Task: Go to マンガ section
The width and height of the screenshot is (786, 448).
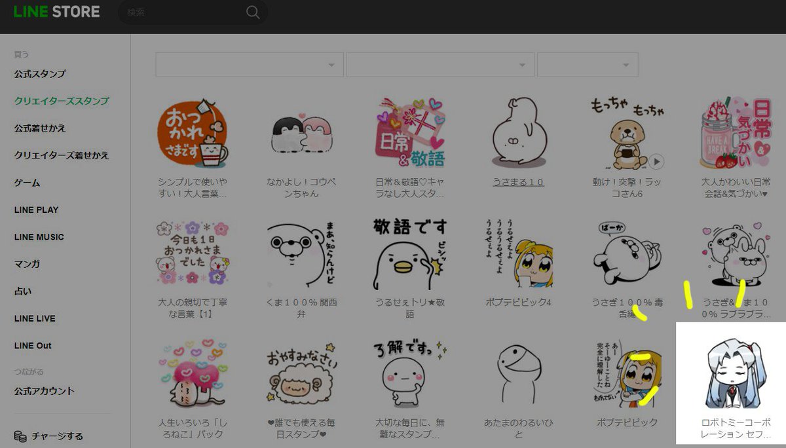Action: (27, 264)
